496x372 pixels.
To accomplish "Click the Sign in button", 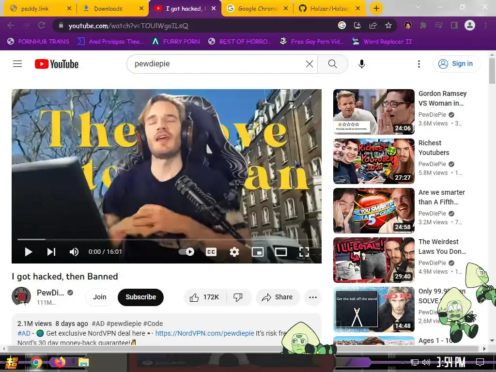I will click(456, 63).
